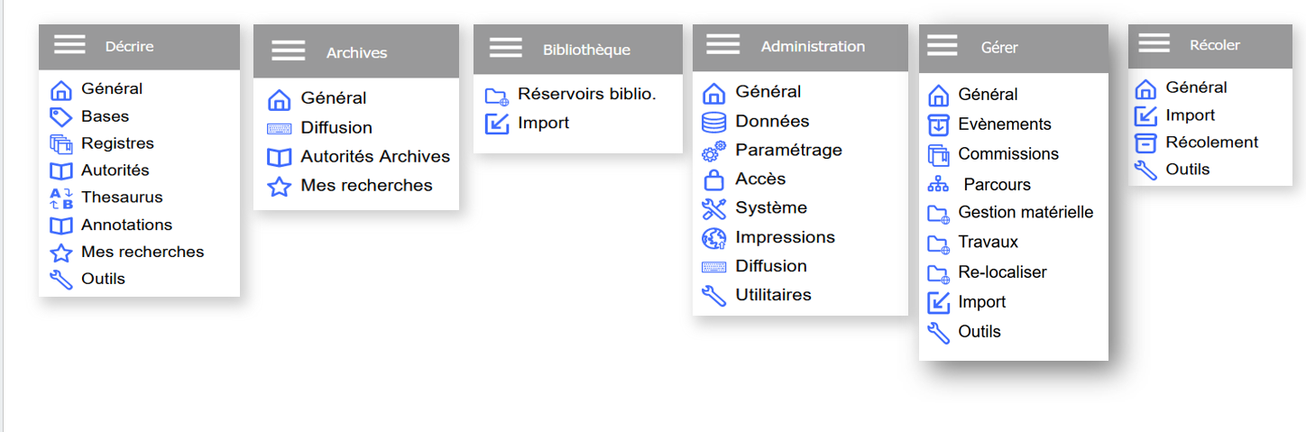Open Réservoirs biblio. in Bibliothèque
Viewport: 1306px width, 432px height.
[586, 95]
